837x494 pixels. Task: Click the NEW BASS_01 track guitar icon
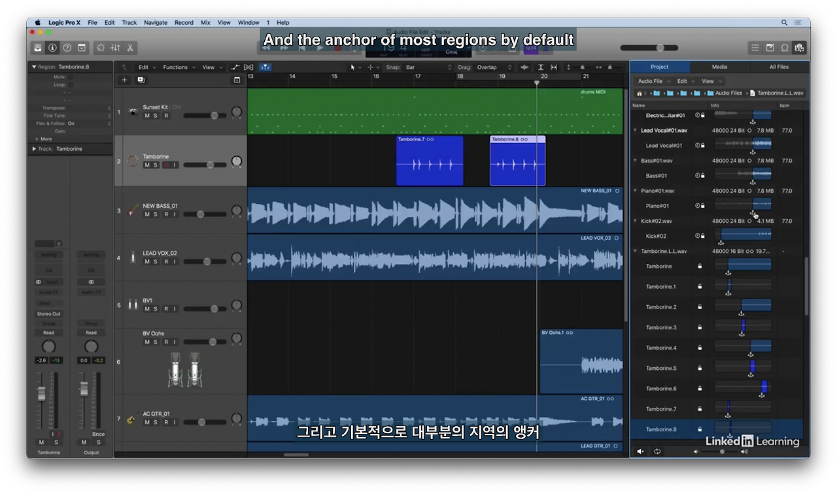(x=133, y=210)
